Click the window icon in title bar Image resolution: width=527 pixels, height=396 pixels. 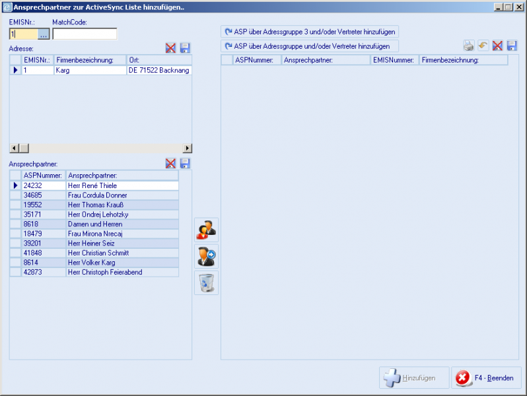pyautogui.click(x=7, y=7)
